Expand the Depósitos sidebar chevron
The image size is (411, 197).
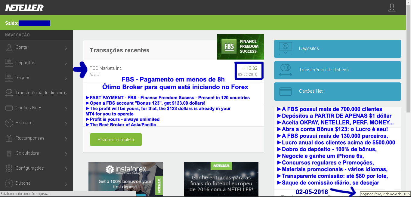(66, 63)
